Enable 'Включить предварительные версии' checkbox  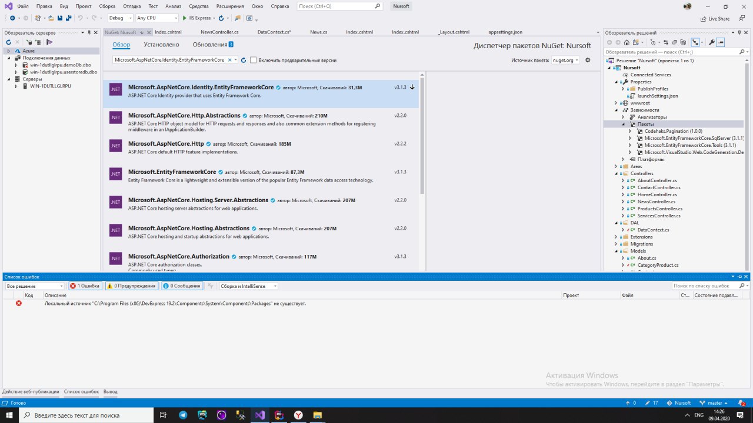pyautogui.click(x=253, y=60)
